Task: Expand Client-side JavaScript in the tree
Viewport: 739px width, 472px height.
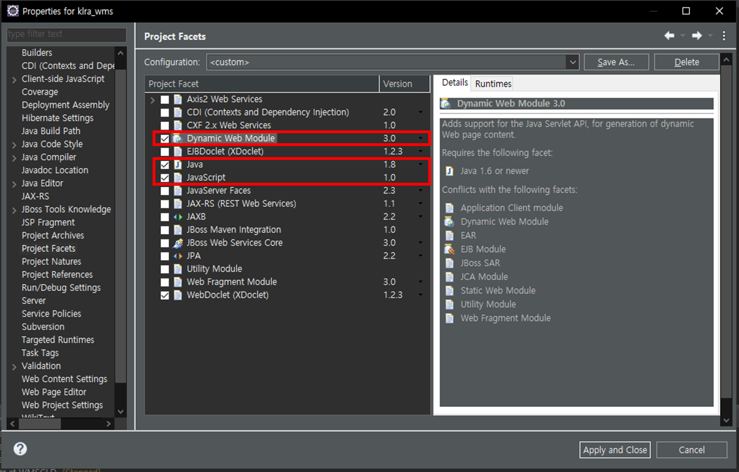Action: pos(14,80)
